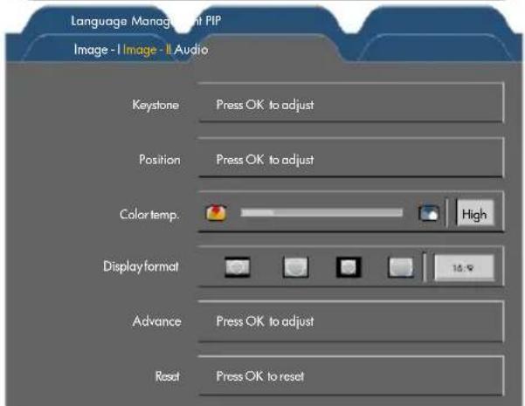Image resolution: width=525 pixels, height=406 pixels.
Task: Select the warm color temperature icon
Action: pos(217,213)
